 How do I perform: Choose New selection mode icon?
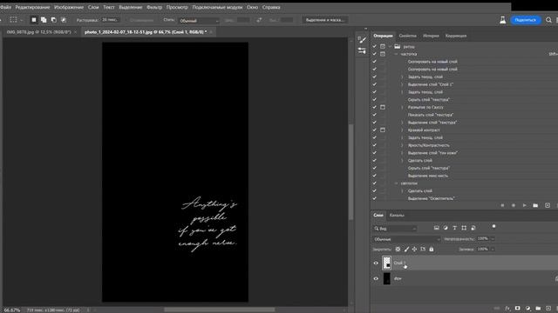coord(33,20)
